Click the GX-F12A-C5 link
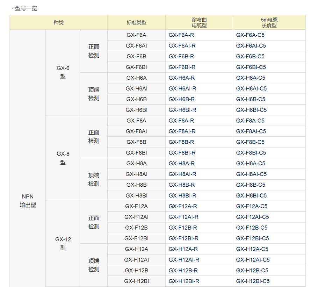The image size is (311, 287). 252,206
